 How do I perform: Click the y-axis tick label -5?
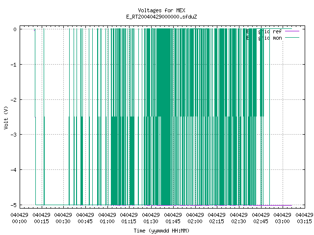(x=14, y=205)
